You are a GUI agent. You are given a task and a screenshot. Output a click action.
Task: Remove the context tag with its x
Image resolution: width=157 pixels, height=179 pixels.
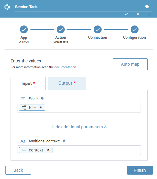(x=48, y=150)
